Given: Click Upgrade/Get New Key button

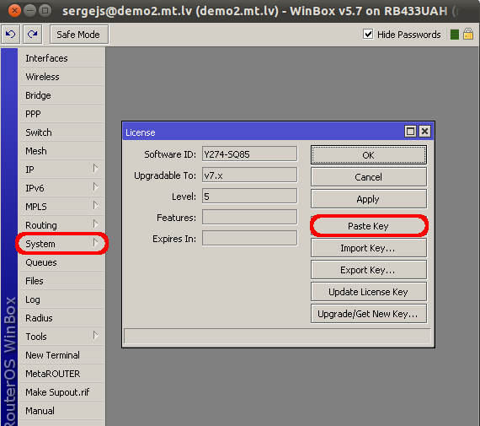Looking at the screenshot, I should click(369, 314).
